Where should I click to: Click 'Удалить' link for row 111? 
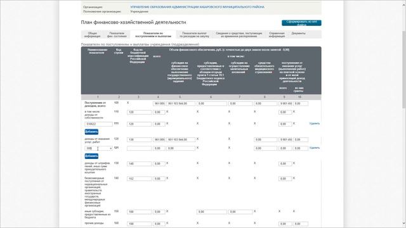(315, 123)
